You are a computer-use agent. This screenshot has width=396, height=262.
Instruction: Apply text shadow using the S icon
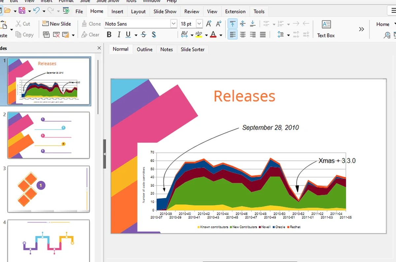154,35
